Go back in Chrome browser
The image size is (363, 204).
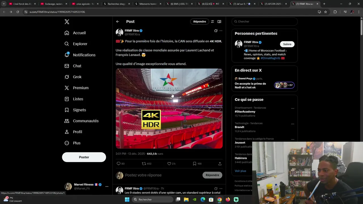click(4, 12)
